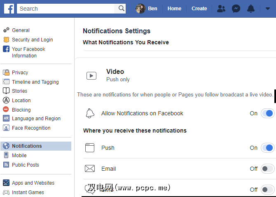The height and width of the screenshot is (197, 276).
Task: Click the Instant Games controller icon
Action: click(6, 192)
